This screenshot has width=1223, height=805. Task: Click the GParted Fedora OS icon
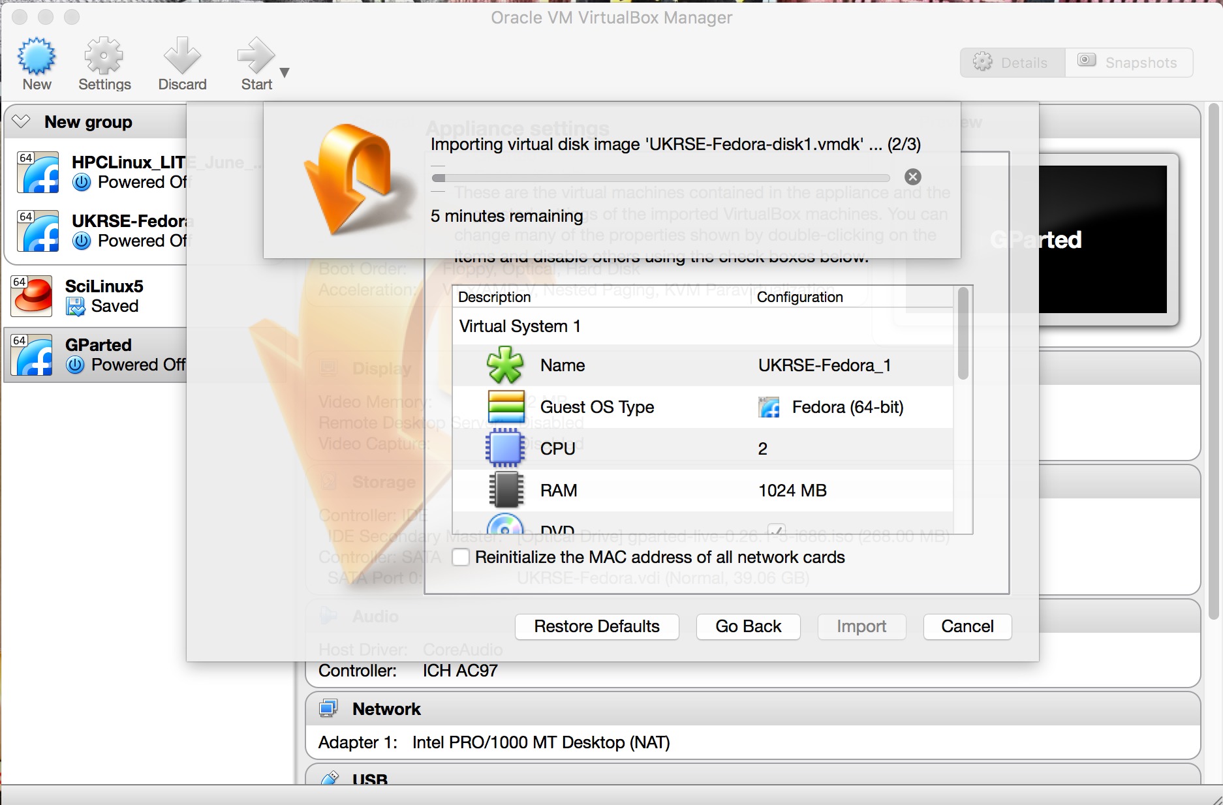32,355
